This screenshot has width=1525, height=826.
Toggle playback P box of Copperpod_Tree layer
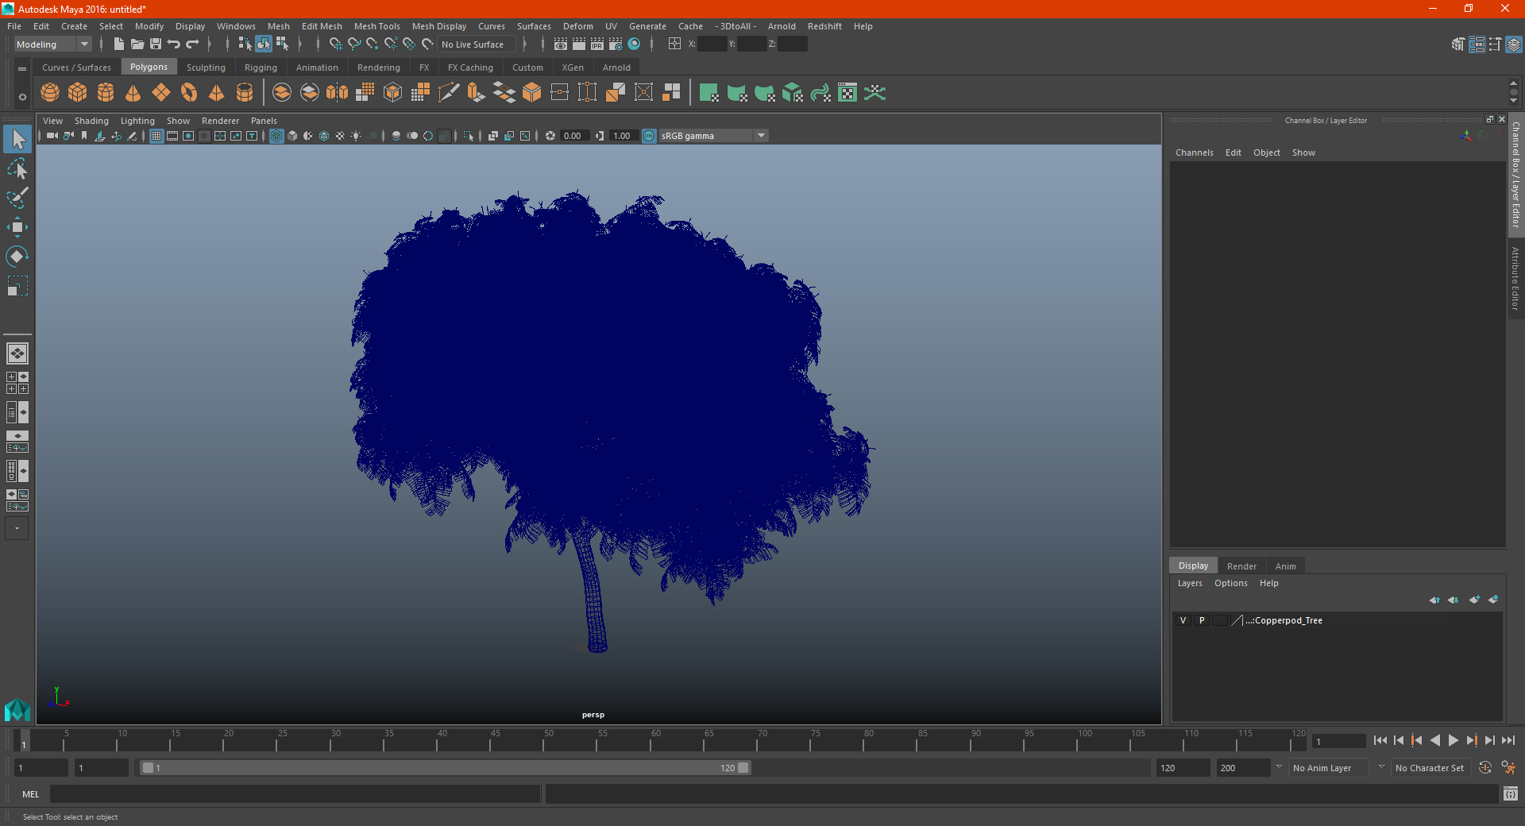(x=1202, y=620)
